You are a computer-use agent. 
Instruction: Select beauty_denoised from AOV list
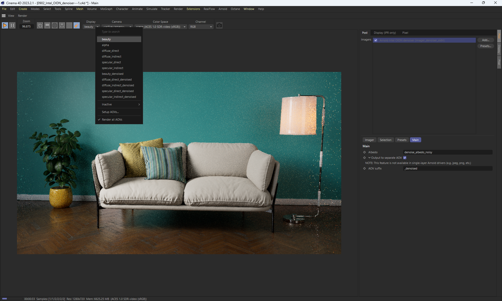click(x=112, y=74)
